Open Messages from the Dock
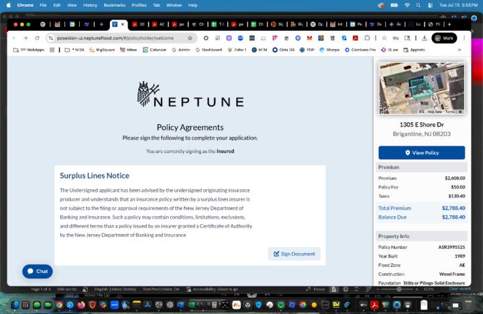 coord(37,305)
